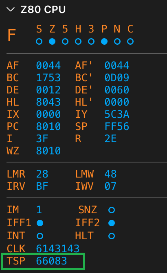
Task: Select the SP register value FF56
Action: point(117,126)
